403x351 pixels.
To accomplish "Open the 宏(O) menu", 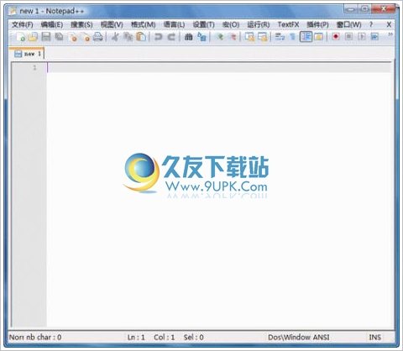I will 231,24.
